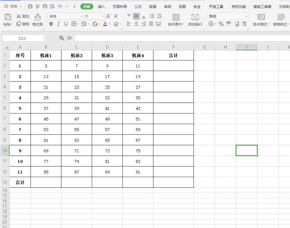Viewport: 290px width, 228px height.
Task: Open Print Preview from quick access toolbar
Action: click(x=52, y=7)
